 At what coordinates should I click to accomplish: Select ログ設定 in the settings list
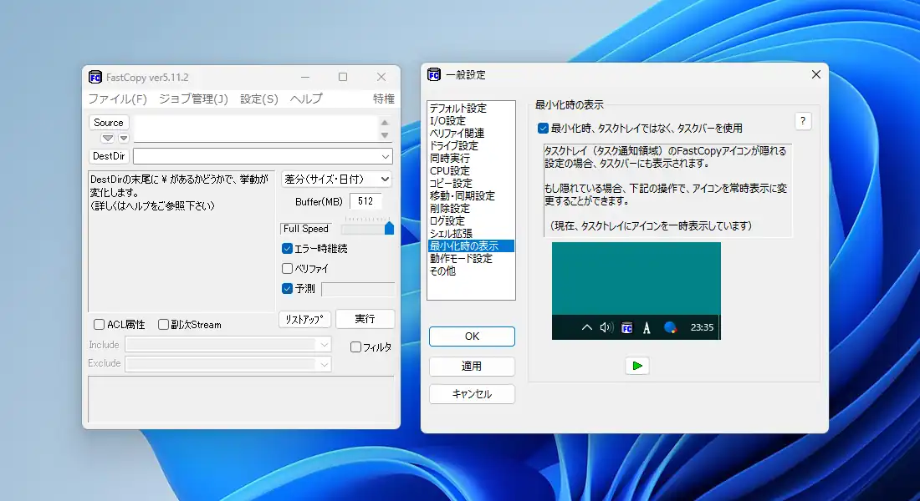tap(447, 221)
